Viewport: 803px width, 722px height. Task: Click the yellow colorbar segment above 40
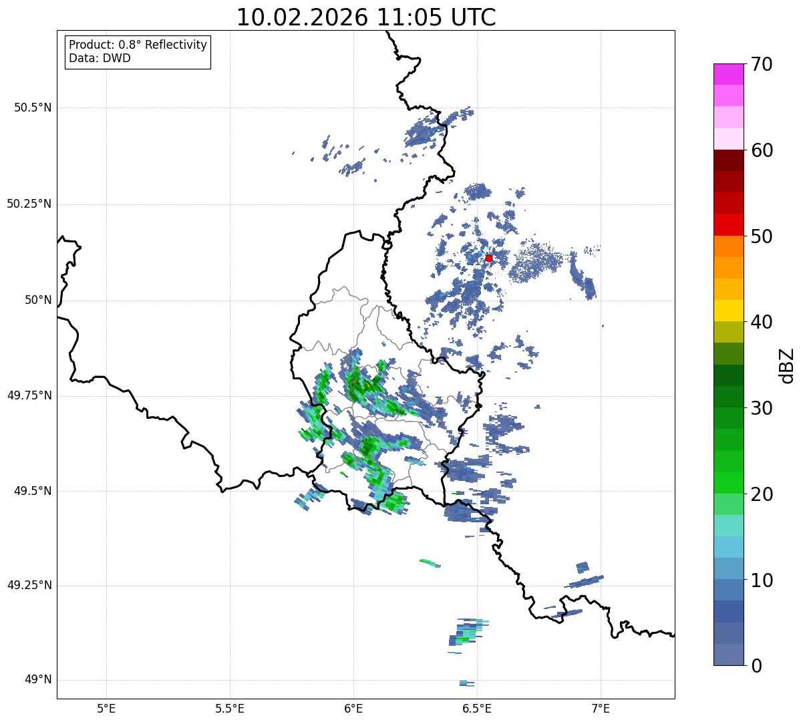click(728, 311)
